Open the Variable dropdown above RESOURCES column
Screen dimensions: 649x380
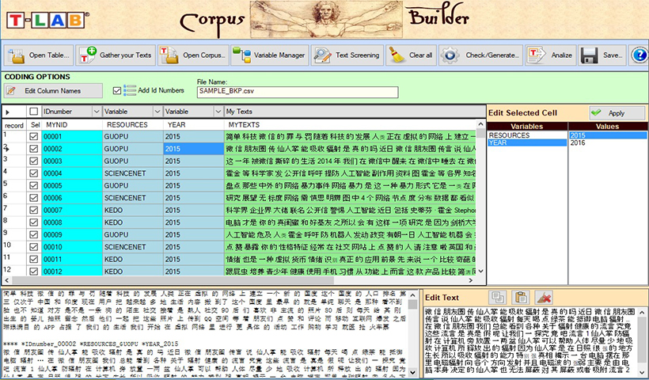(158, 112)
